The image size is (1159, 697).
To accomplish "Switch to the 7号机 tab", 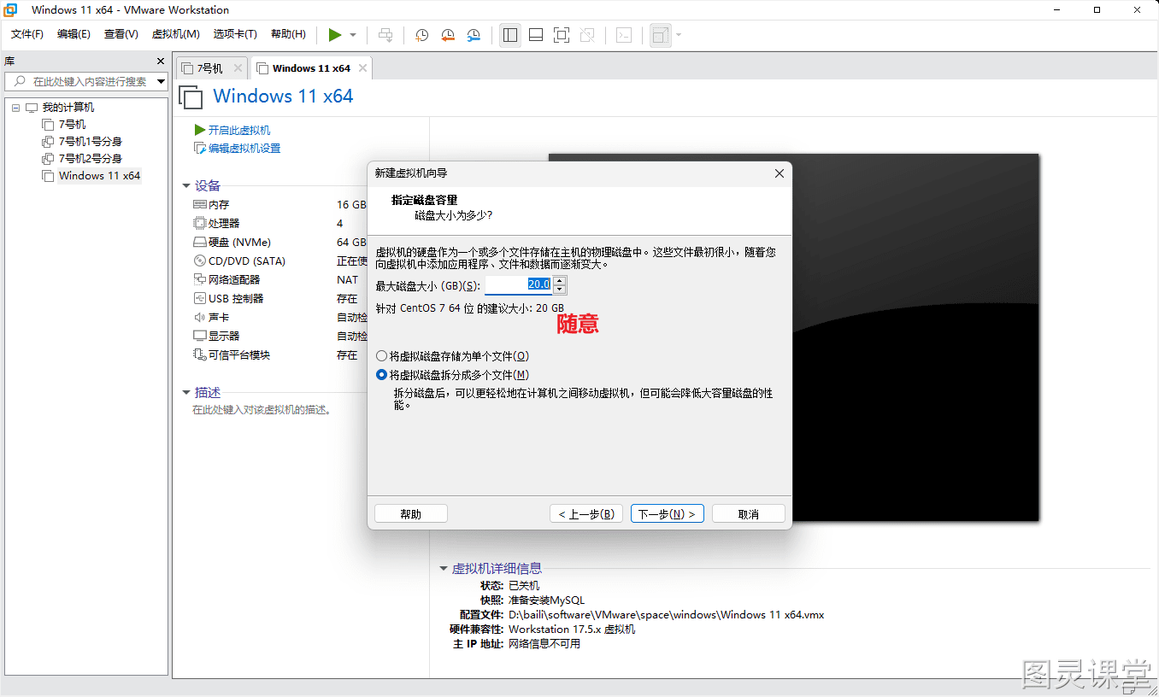I will tap(210, 68).
